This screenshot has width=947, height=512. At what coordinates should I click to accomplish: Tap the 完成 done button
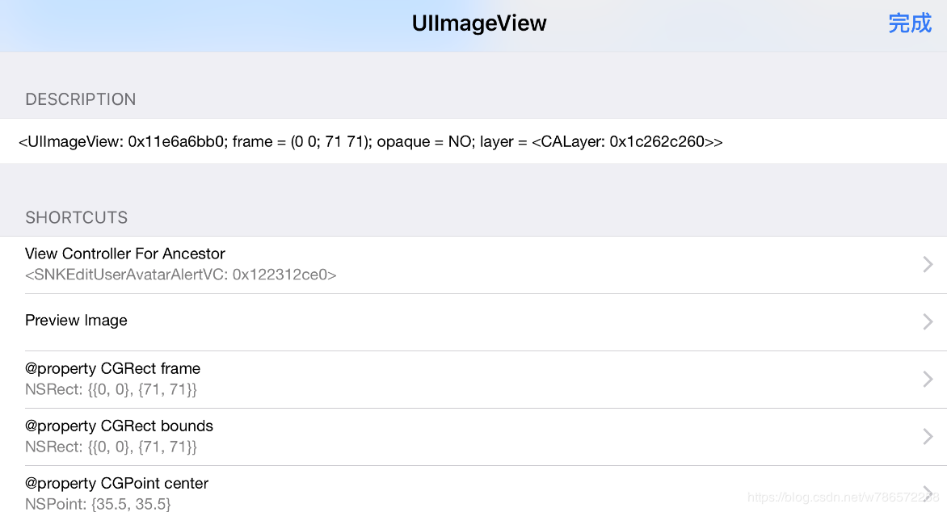[910, 23]
